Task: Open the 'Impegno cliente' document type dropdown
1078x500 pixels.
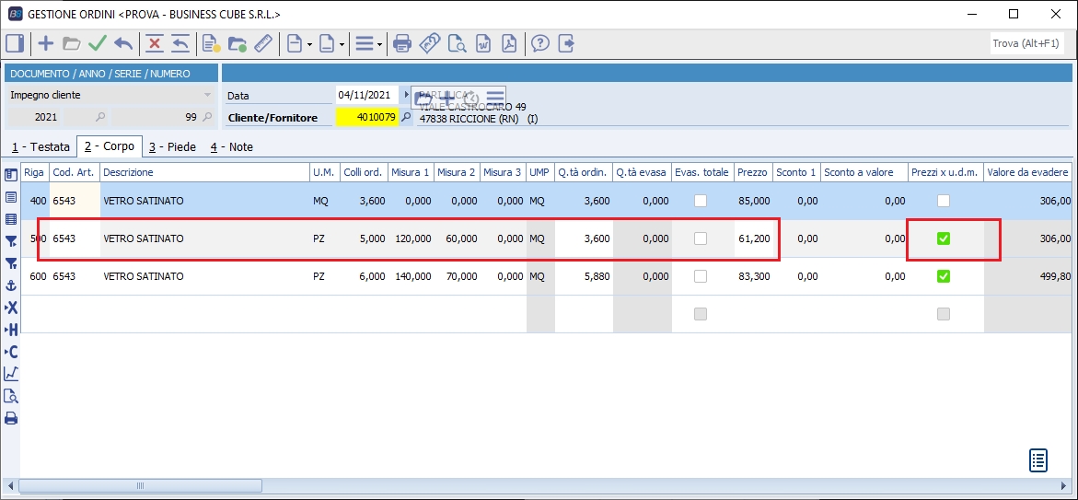Action: pos(207,95)
